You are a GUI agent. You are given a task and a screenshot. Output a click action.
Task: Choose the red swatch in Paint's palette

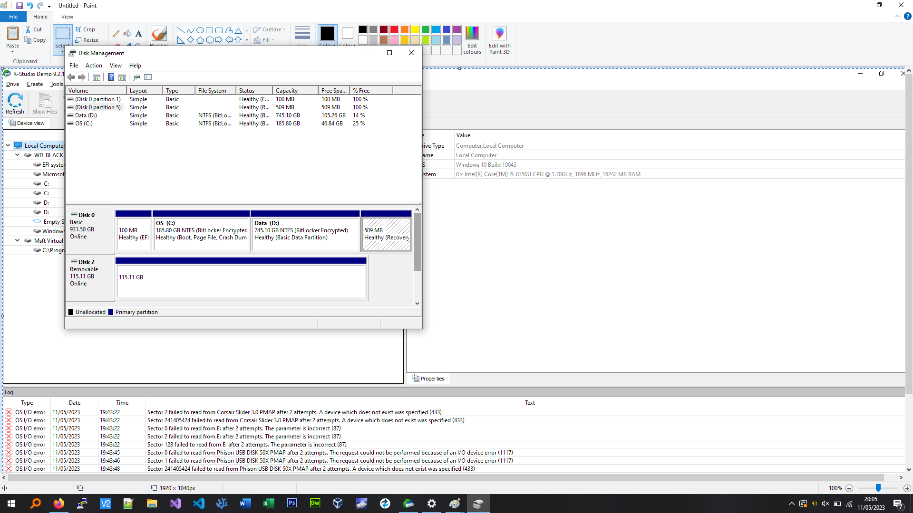(x=394, y=29)
